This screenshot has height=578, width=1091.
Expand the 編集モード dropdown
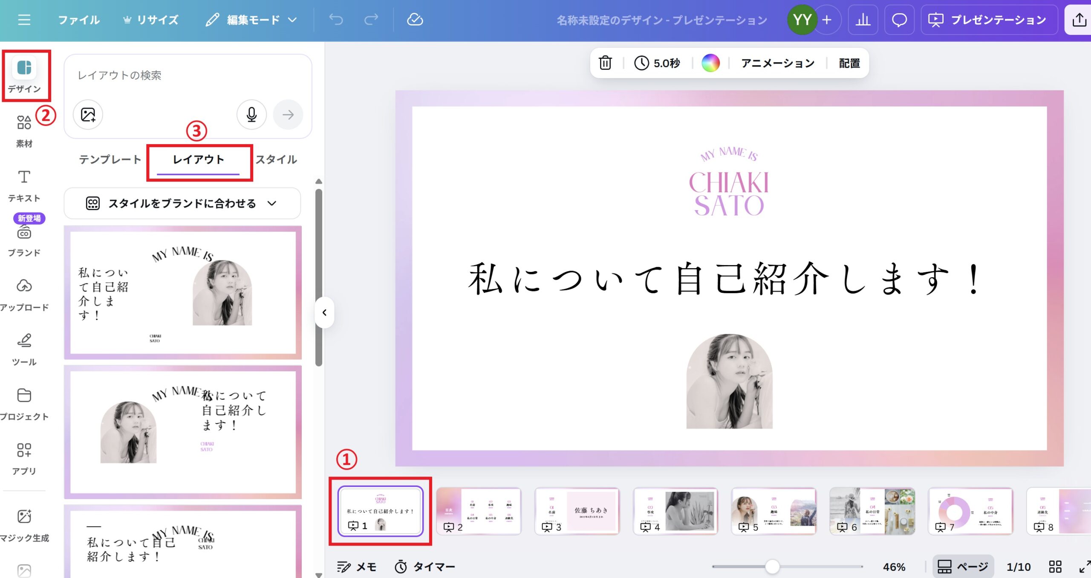pos(251,20)
